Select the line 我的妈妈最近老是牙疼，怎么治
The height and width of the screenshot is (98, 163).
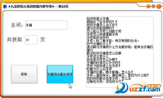[x=109, y=78]
